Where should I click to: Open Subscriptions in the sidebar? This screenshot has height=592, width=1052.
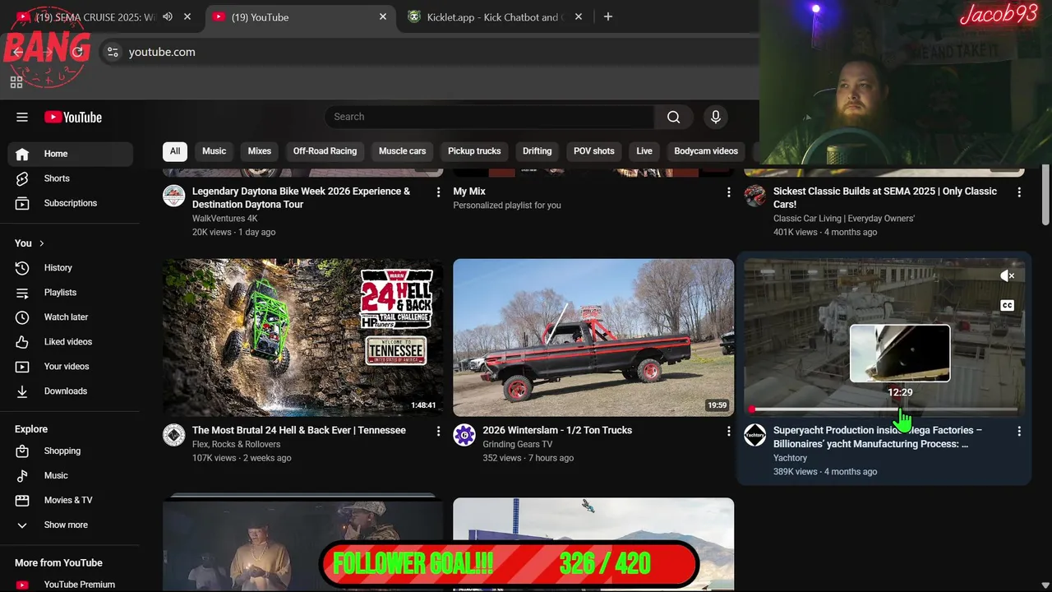(x=71, y=203)
